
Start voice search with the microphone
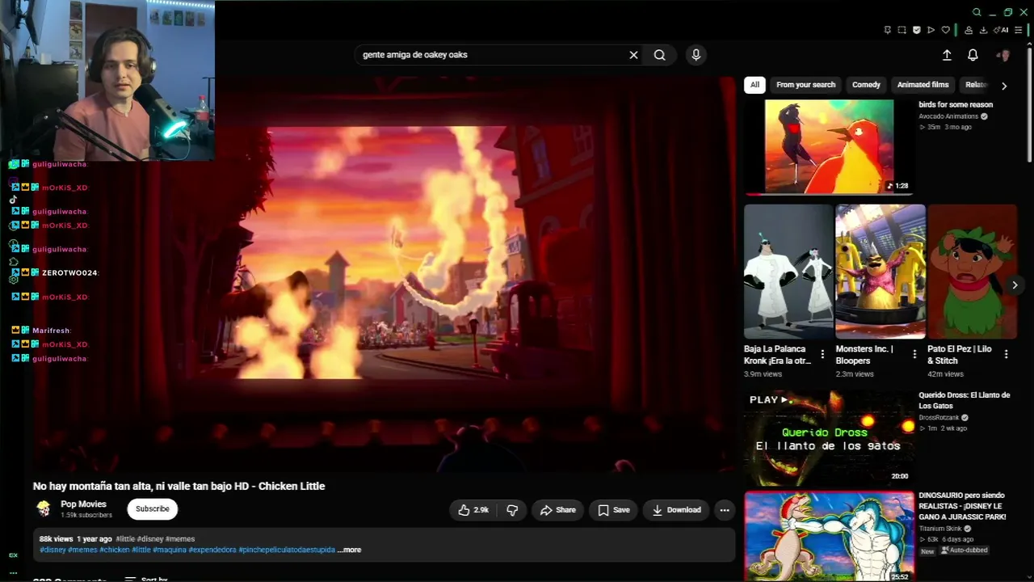tap(696, 55)
